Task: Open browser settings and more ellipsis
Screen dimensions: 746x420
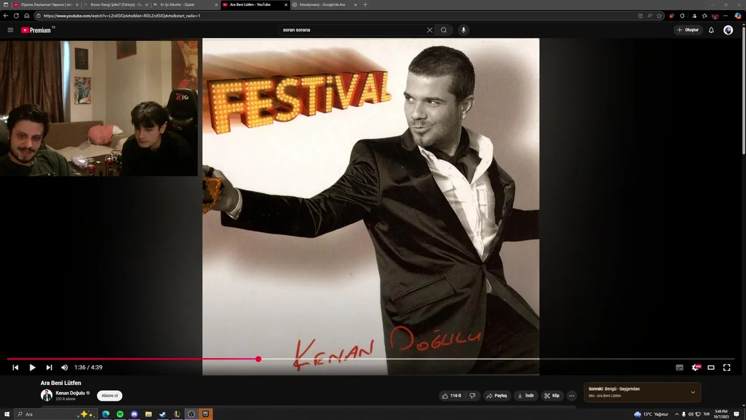Action: (x=726, y=16)
